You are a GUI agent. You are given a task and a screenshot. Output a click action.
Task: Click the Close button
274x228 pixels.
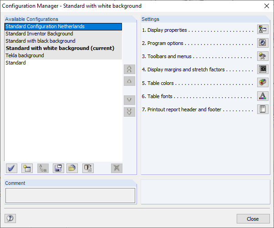pos(253,218)
